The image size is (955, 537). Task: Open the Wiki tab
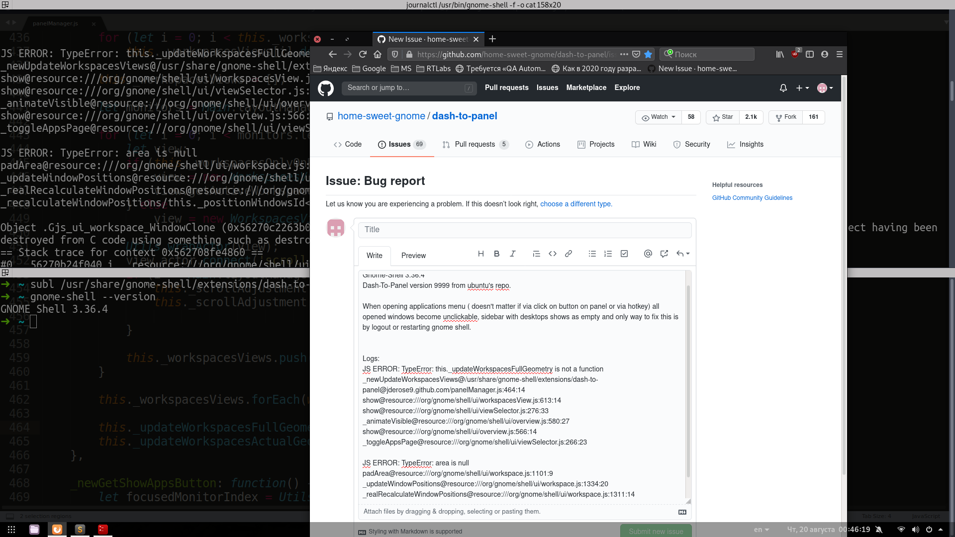pyautogui.click(x=644, y=144)
